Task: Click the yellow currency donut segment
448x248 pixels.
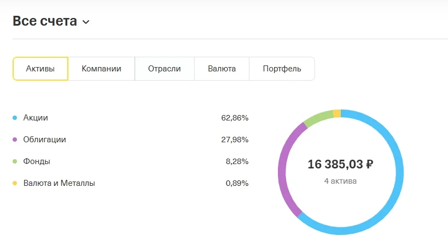Action: tap(337, 113)
